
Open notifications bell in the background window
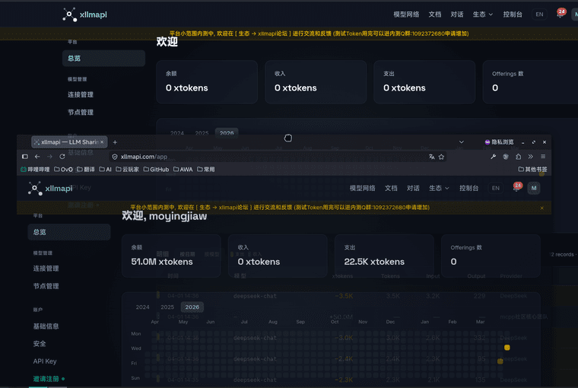click(x=561, y=13)
